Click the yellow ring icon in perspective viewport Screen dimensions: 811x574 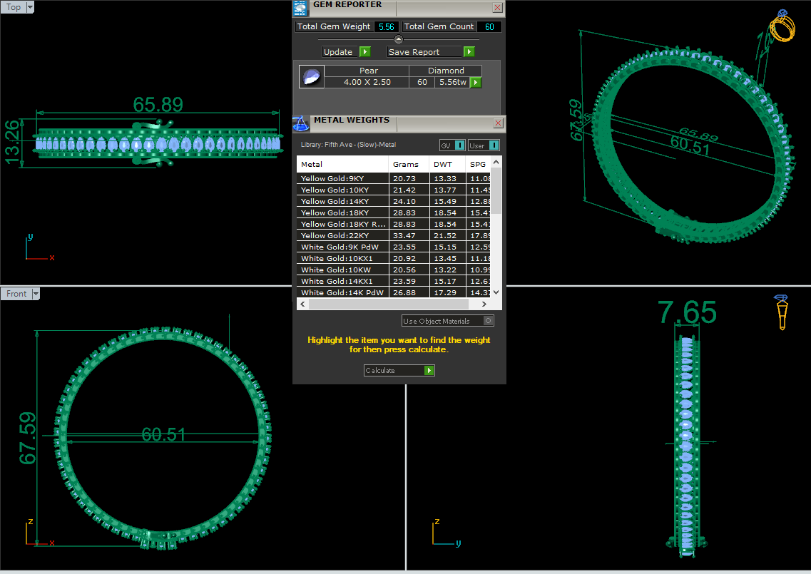point(782,26)
